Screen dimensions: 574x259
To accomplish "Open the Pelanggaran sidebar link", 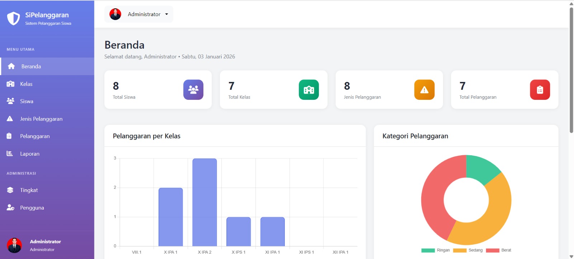I will click(x=47, y=136).
